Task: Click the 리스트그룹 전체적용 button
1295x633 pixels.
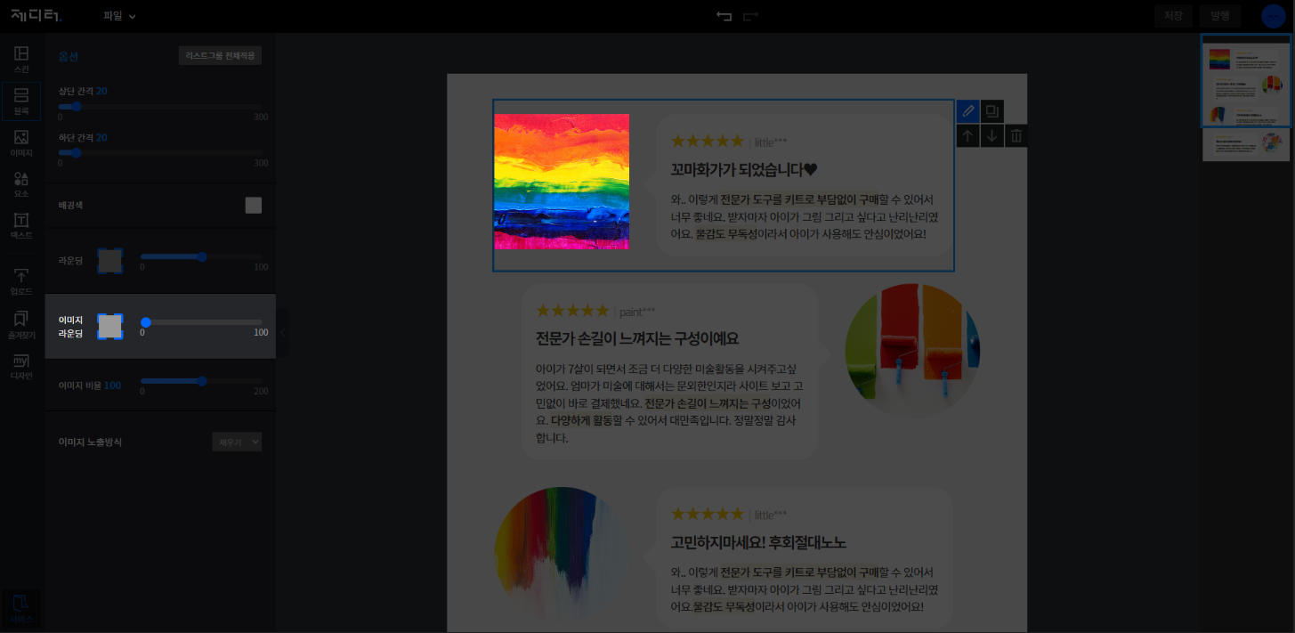Action: click(x=220, y=55)
